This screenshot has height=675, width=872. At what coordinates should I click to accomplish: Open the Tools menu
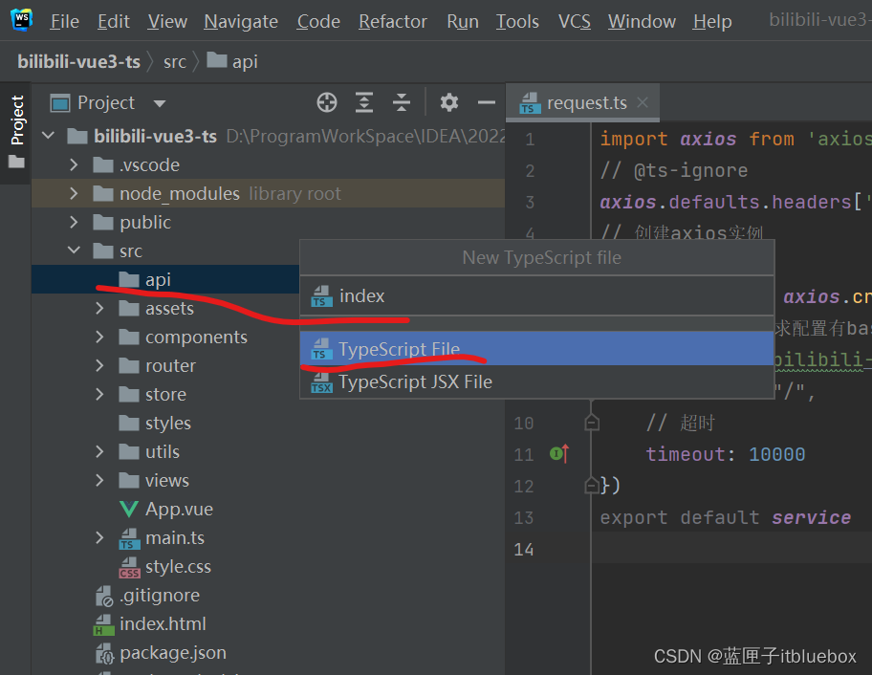pyautogui.click(x=517, y=21)
